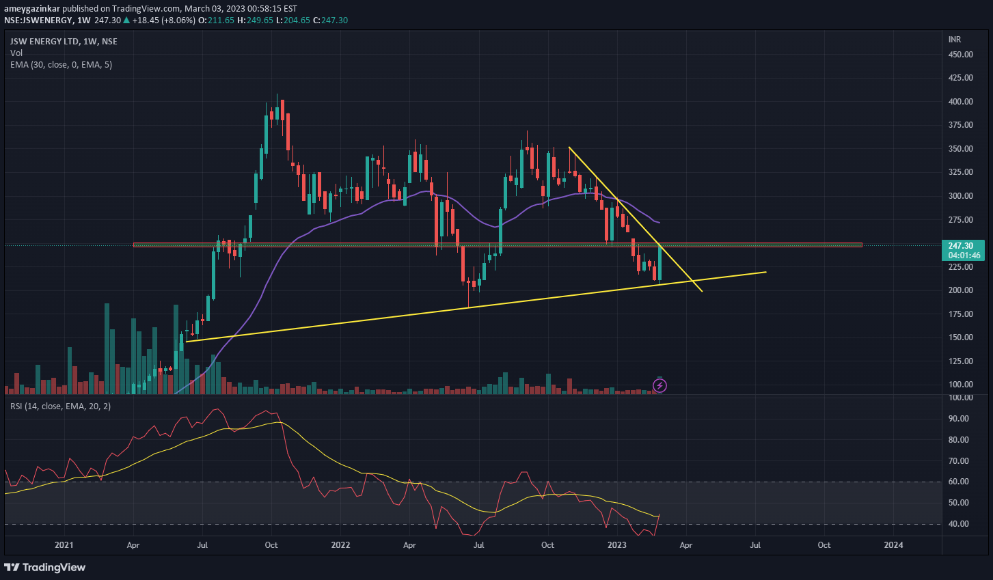Viewport: 993px width, 580px height.
Task: Select the RSI (14, close, EMA, 20, 2) legend
Action: click(x=60, y=406)
